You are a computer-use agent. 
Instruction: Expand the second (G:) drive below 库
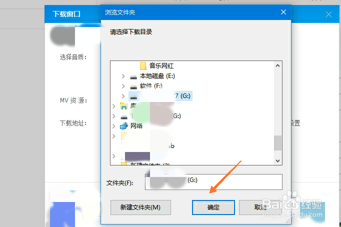[113, 116]
